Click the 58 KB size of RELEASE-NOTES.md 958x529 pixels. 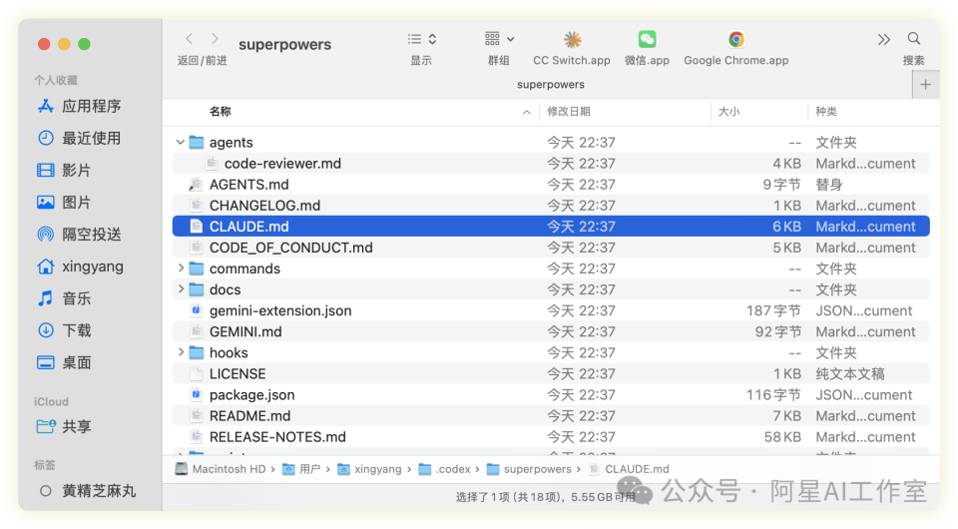[782, 437]
